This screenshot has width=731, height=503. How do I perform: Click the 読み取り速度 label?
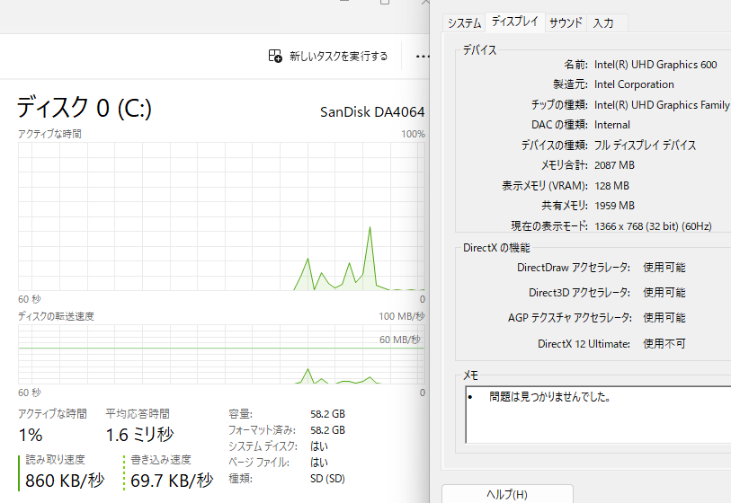click(55, 460)
